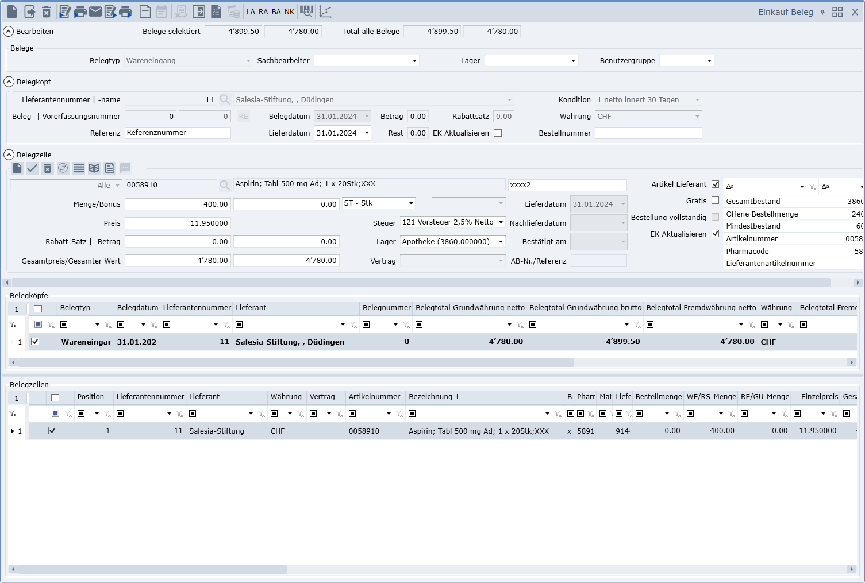This screenshot has height=583, width=865.
Task: Enable EK Aktualisieren checkbox in Belegkopf
Action: point(498,133)
